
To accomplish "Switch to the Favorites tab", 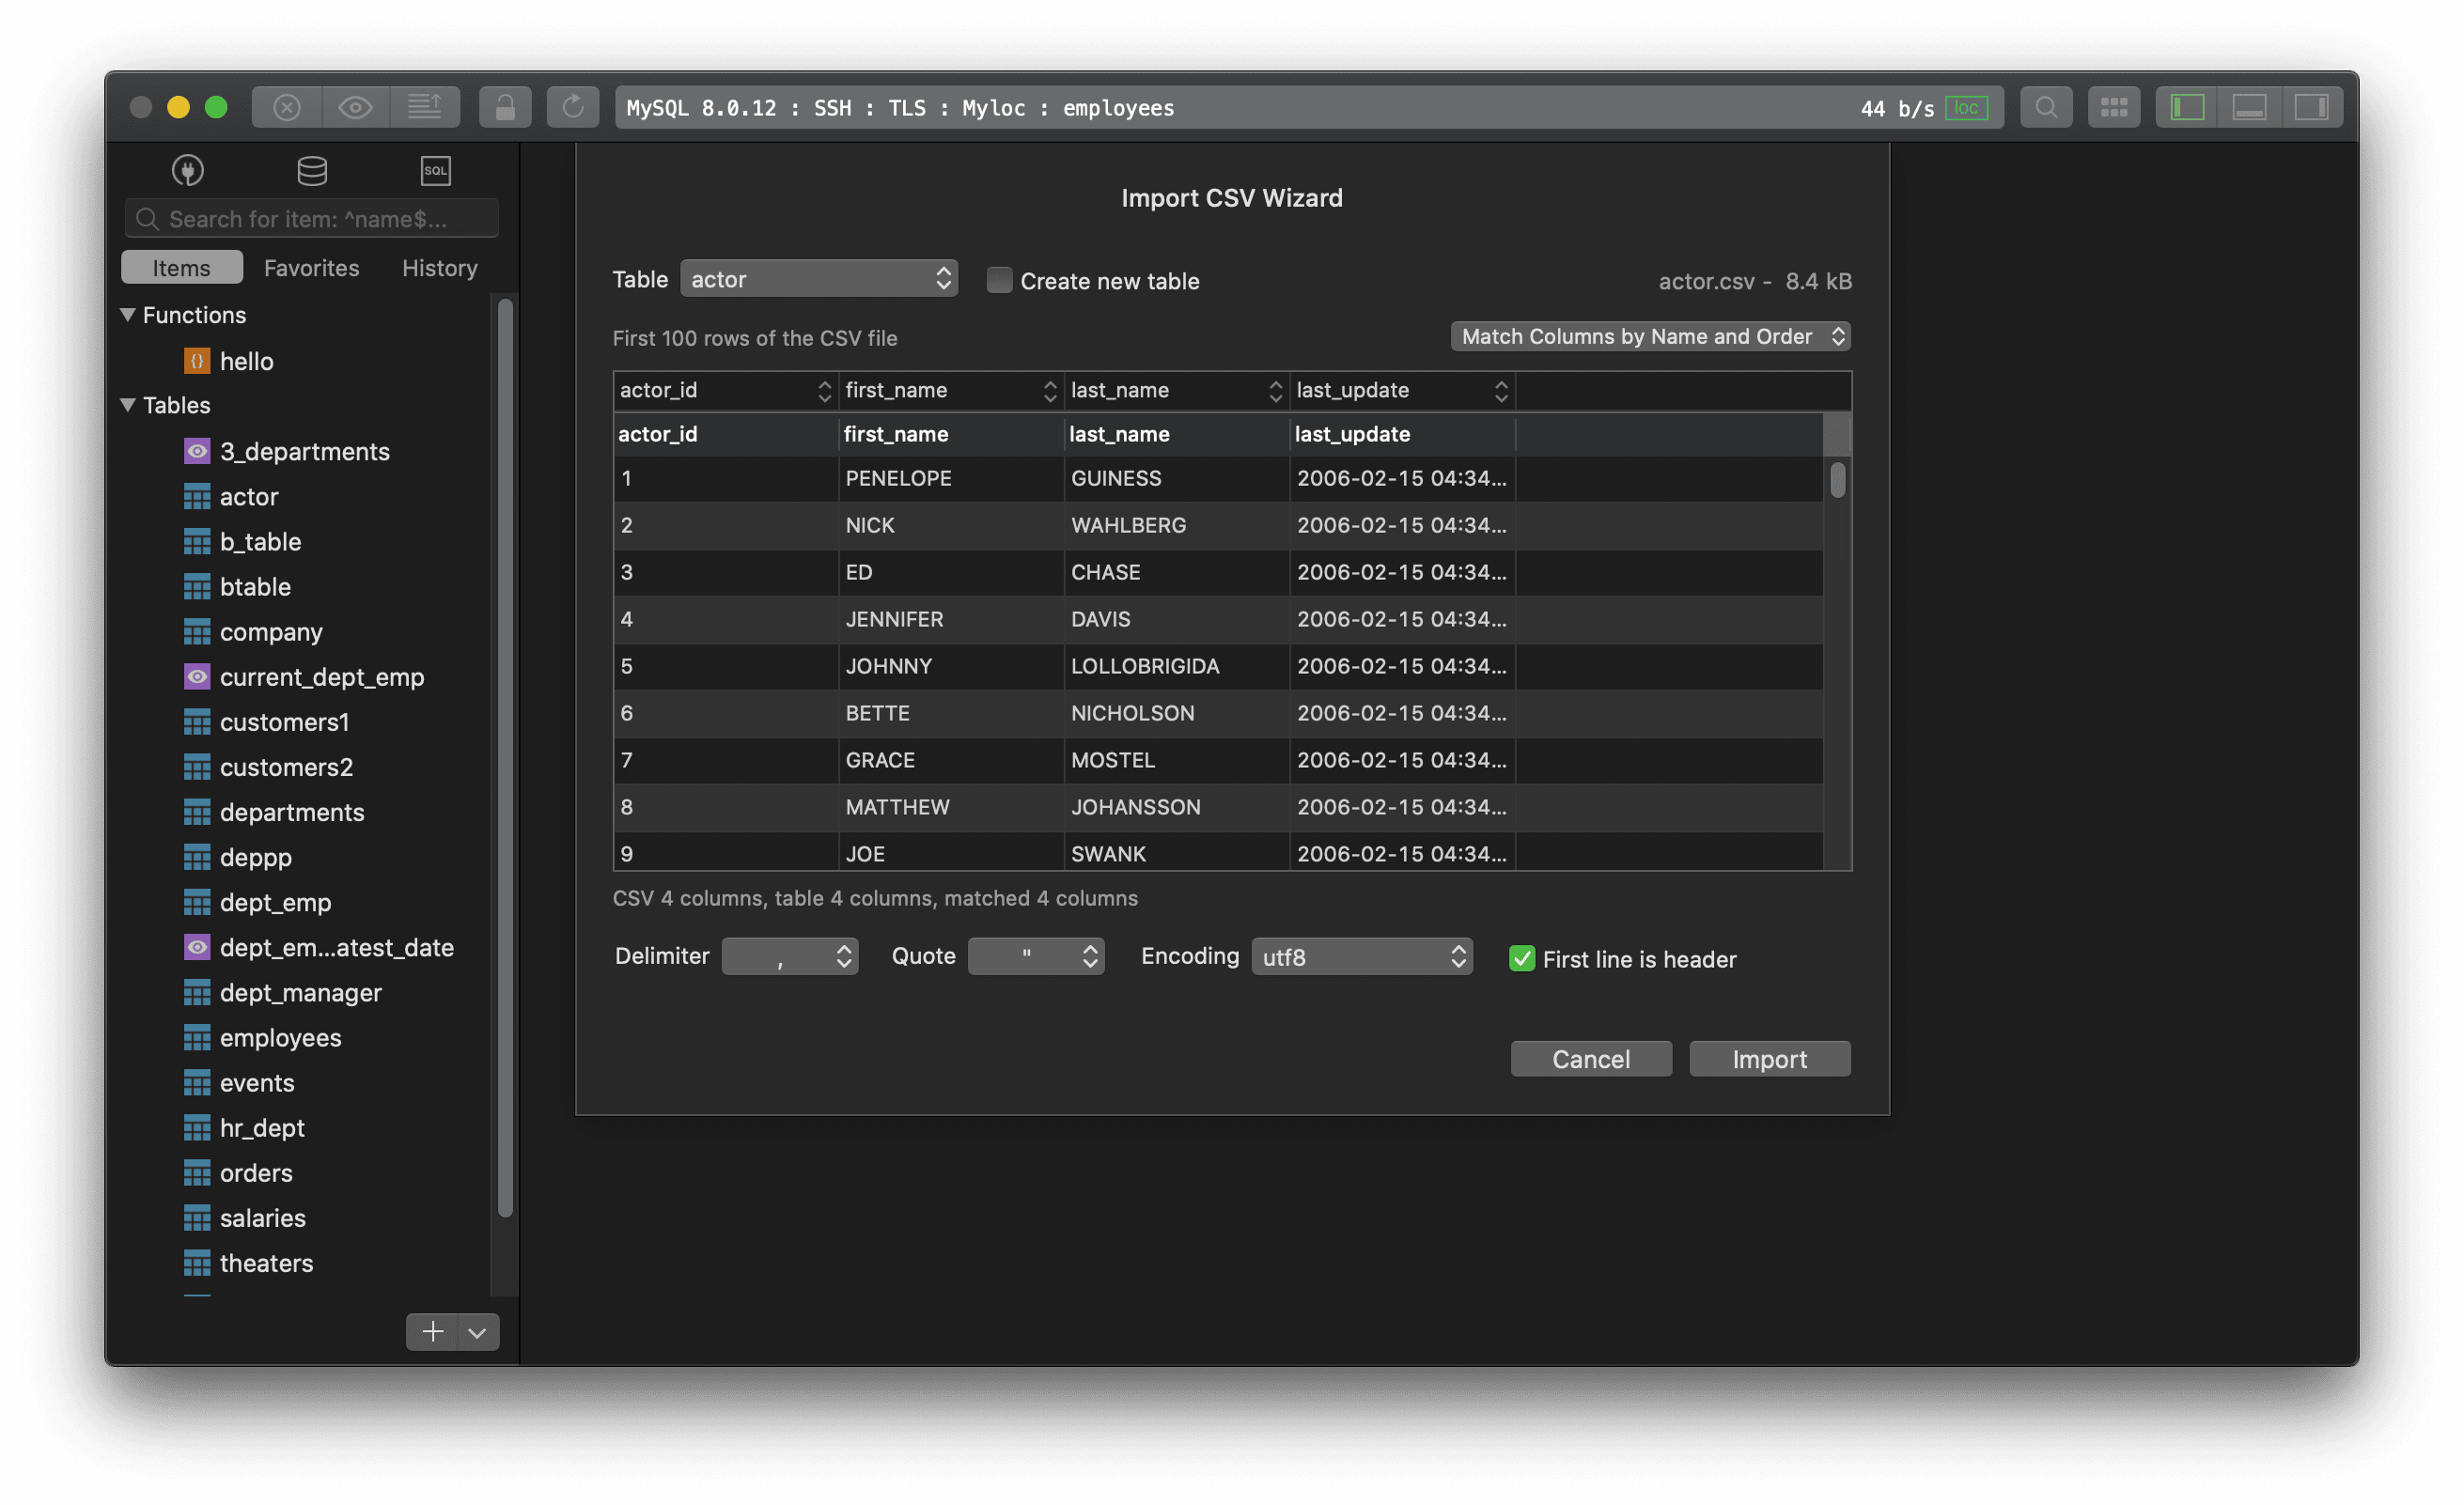I will [311, 267].
